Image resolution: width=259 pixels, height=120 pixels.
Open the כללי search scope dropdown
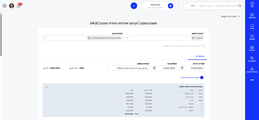[187, 6]
